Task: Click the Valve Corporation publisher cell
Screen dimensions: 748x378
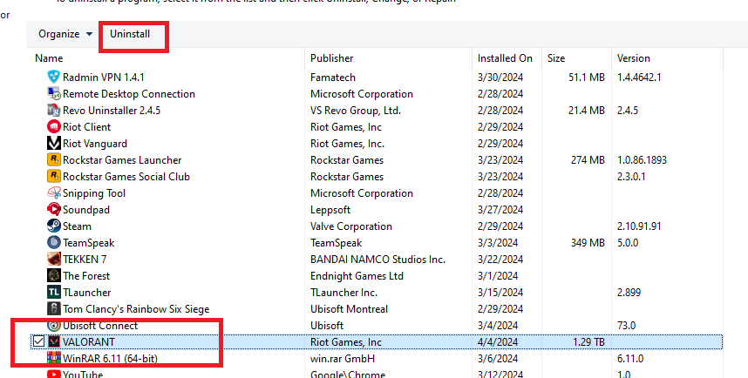Action: [x=351, y=226]
